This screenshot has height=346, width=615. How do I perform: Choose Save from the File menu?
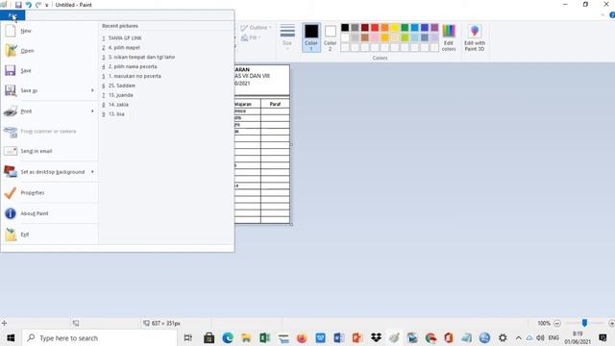[x=49, y=70]
